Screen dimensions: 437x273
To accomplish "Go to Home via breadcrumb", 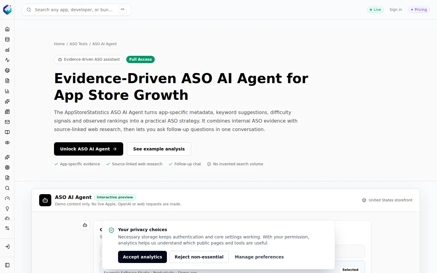I will (59, 44).
